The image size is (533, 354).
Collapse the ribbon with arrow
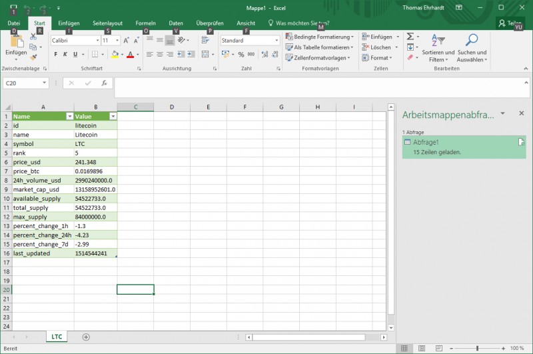[526, 69]
